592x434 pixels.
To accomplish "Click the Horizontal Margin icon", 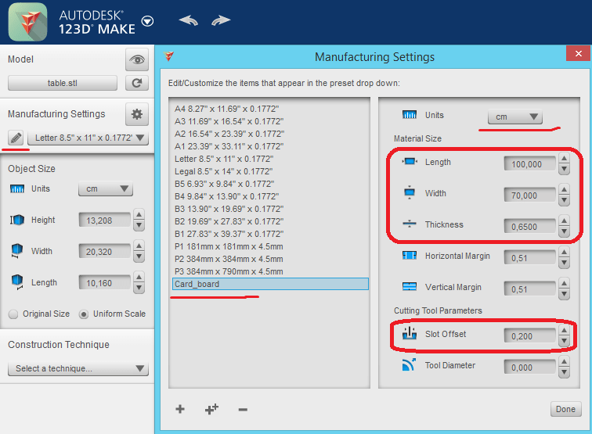I will [410, 256].
